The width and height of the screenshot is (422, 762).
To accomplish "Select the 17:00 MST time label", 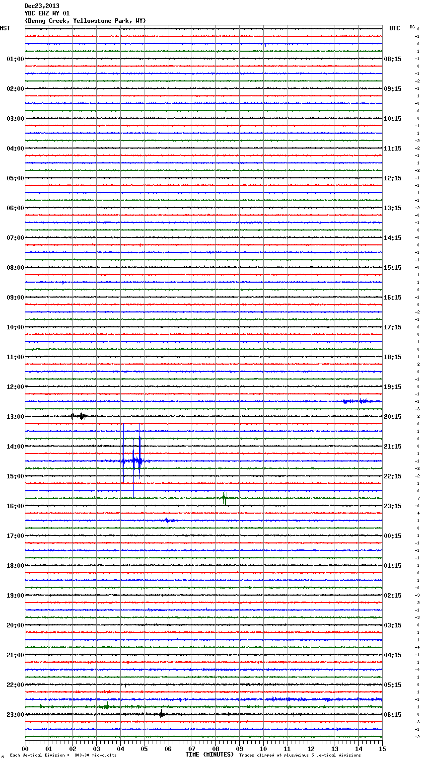I will click(15, 536).
